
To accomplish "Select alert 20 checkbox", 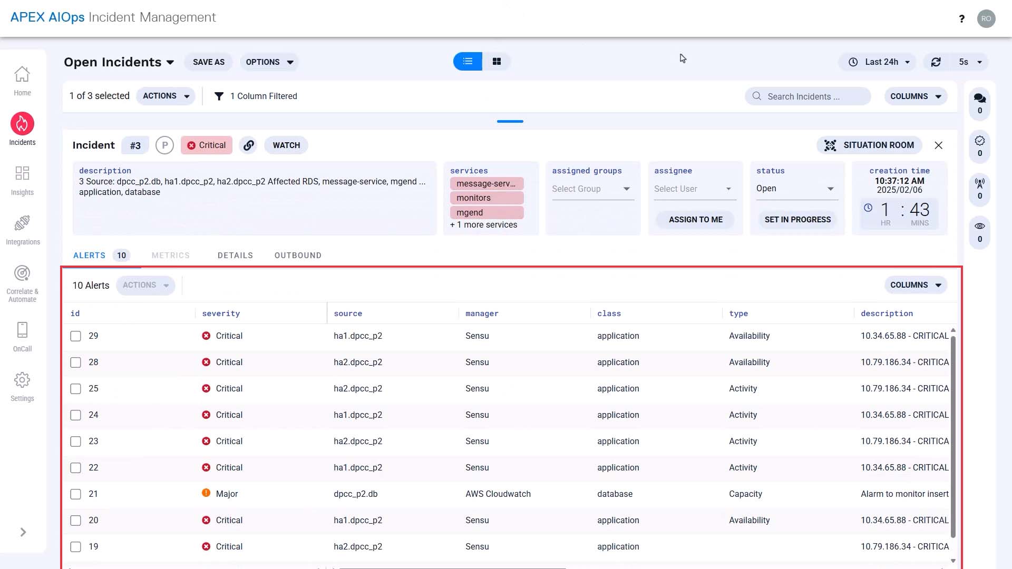I will pos(76,521).
